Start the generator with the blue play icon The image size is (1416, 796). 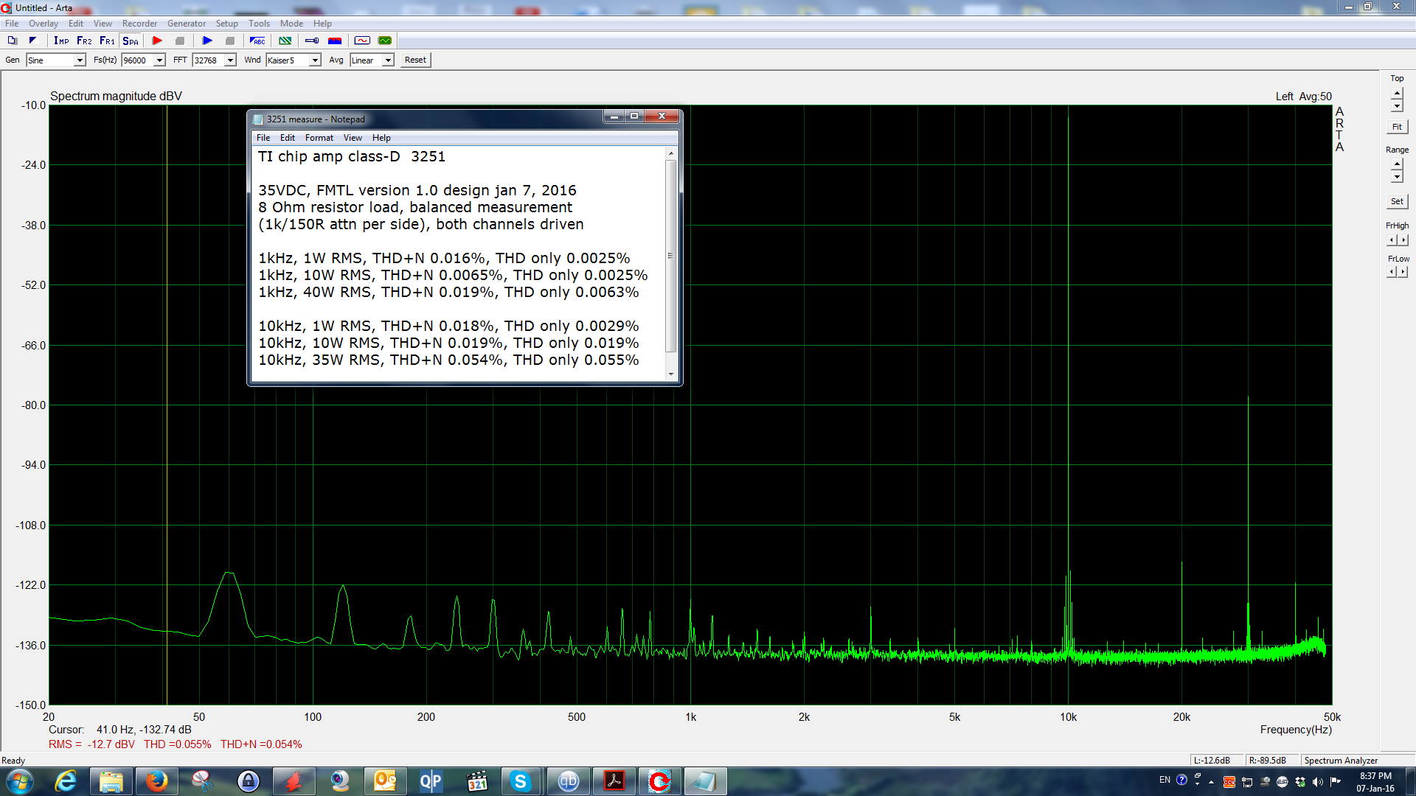207,41
